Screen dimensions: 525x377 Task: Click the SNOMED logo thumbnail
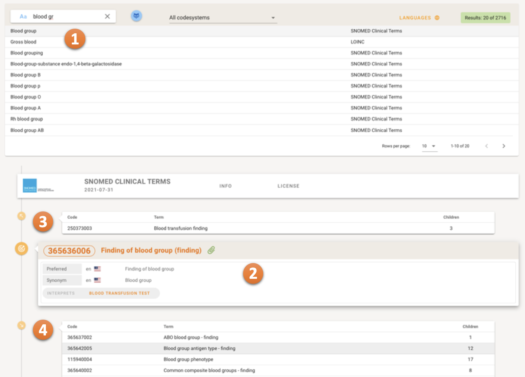[30, 186]
